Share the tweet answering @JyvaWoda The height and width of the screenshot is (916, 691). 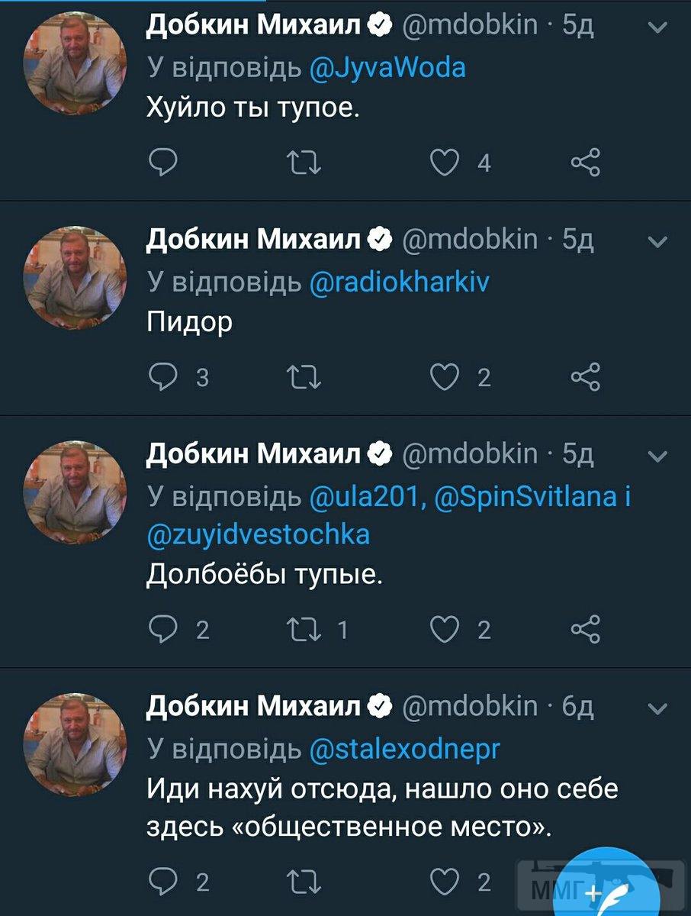586,162
